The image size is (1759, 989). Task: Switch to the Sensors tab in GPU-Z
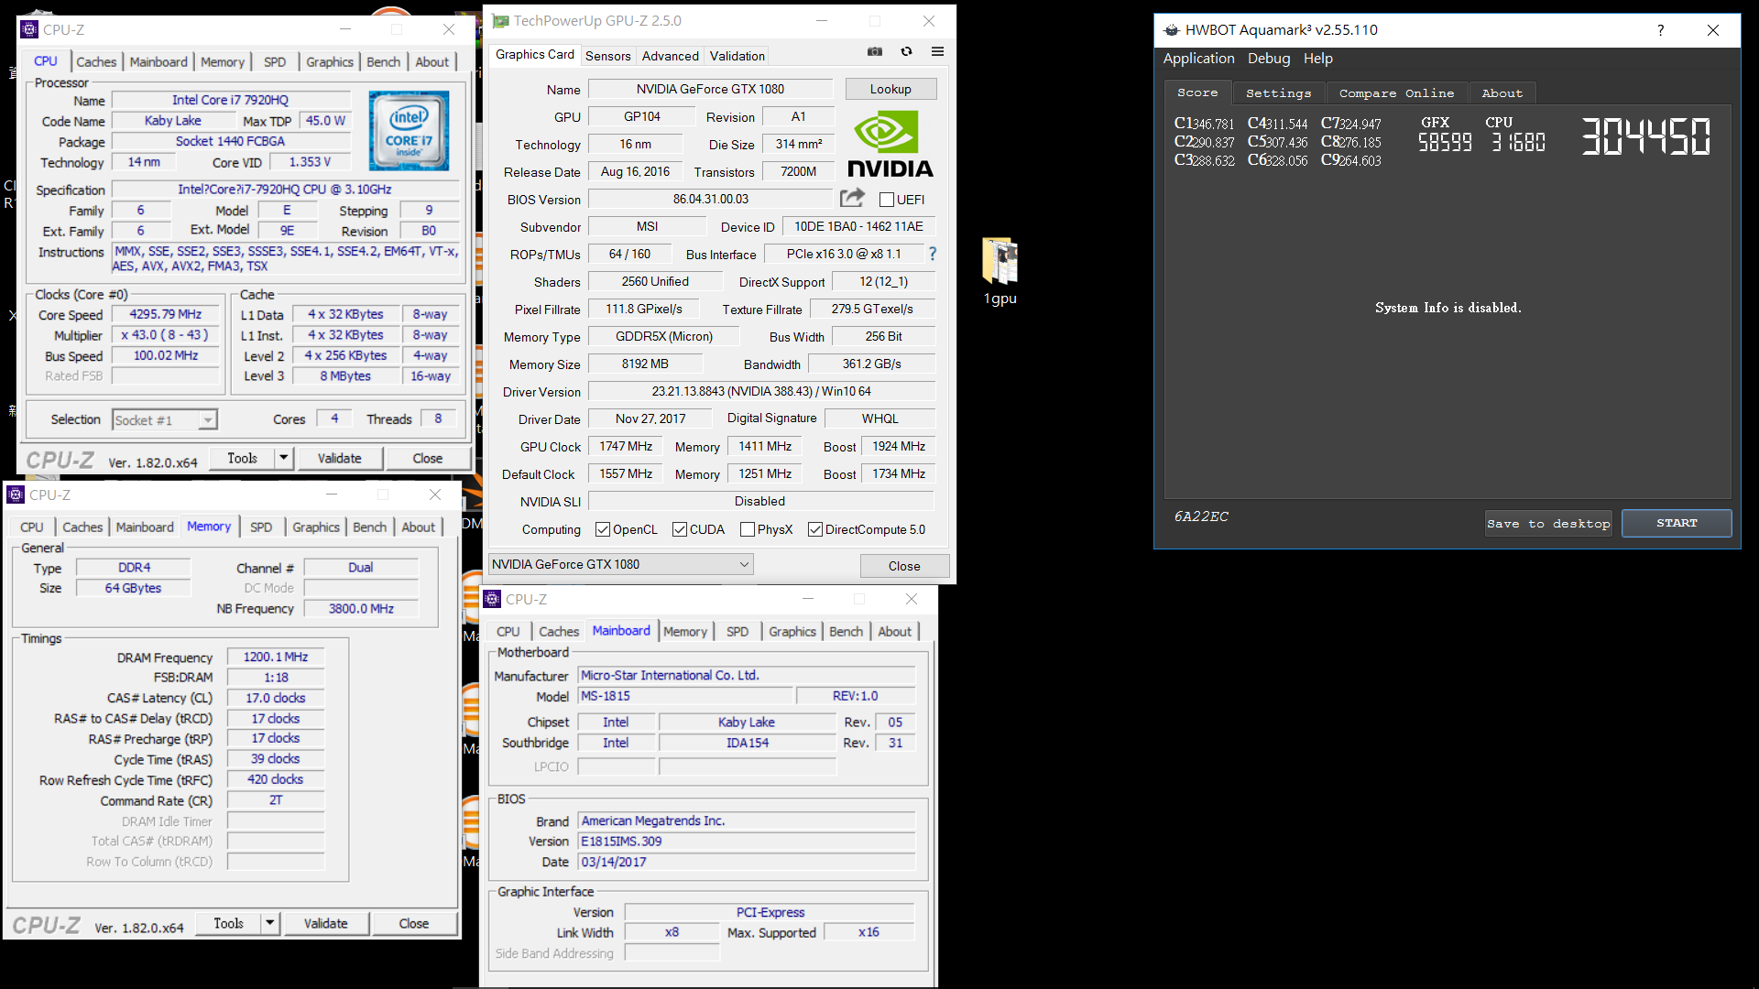coord(607,56)
